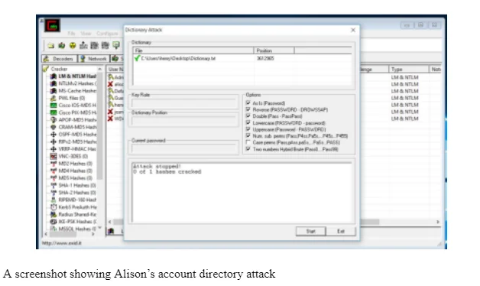Switch to the Decoders tab

point(60,59)
